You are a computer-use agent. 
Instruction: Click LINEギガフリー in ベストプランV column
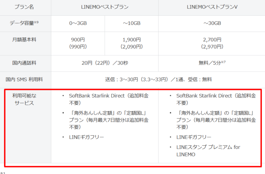point(194,137)
